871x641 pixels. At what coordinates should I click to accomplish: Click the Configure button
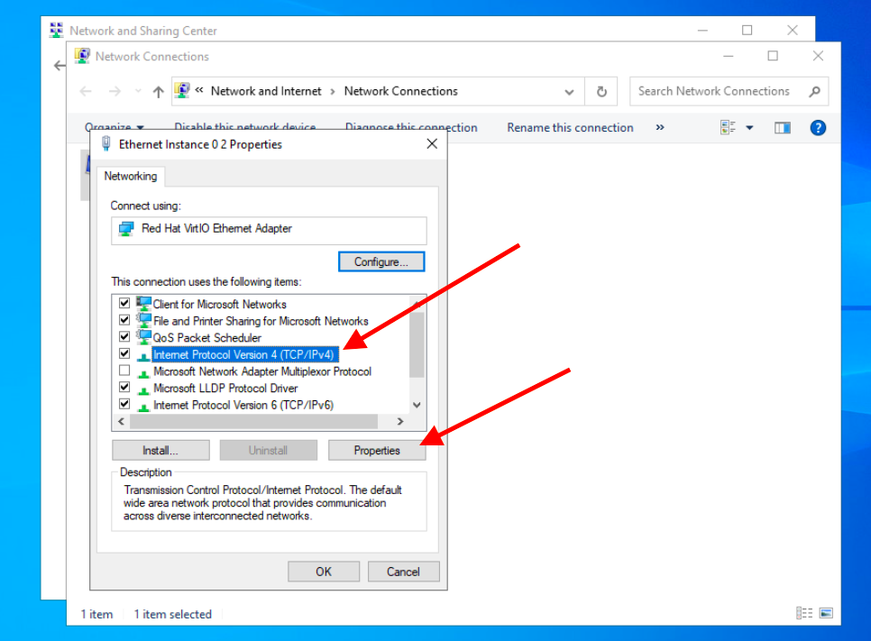[381, 261]
